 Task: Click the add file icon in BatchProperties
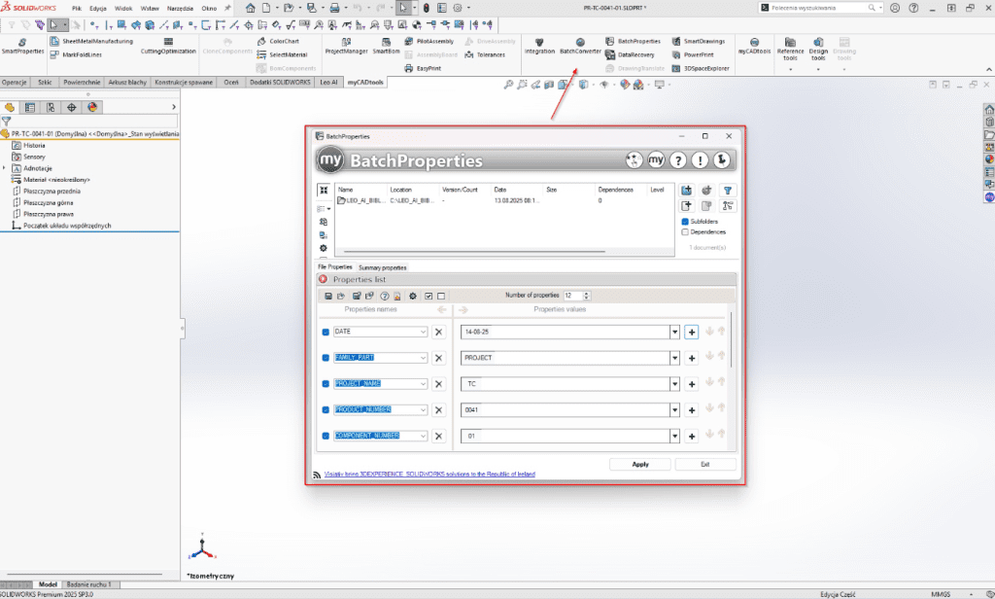[x=687, y=206]
